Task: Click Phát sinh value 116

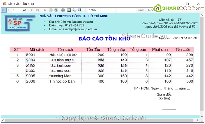Action: 160,71
